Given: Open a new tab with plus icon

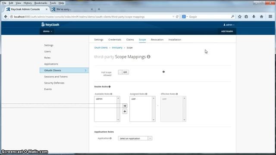Looking at the screenshot, I should tap(99, 9).
